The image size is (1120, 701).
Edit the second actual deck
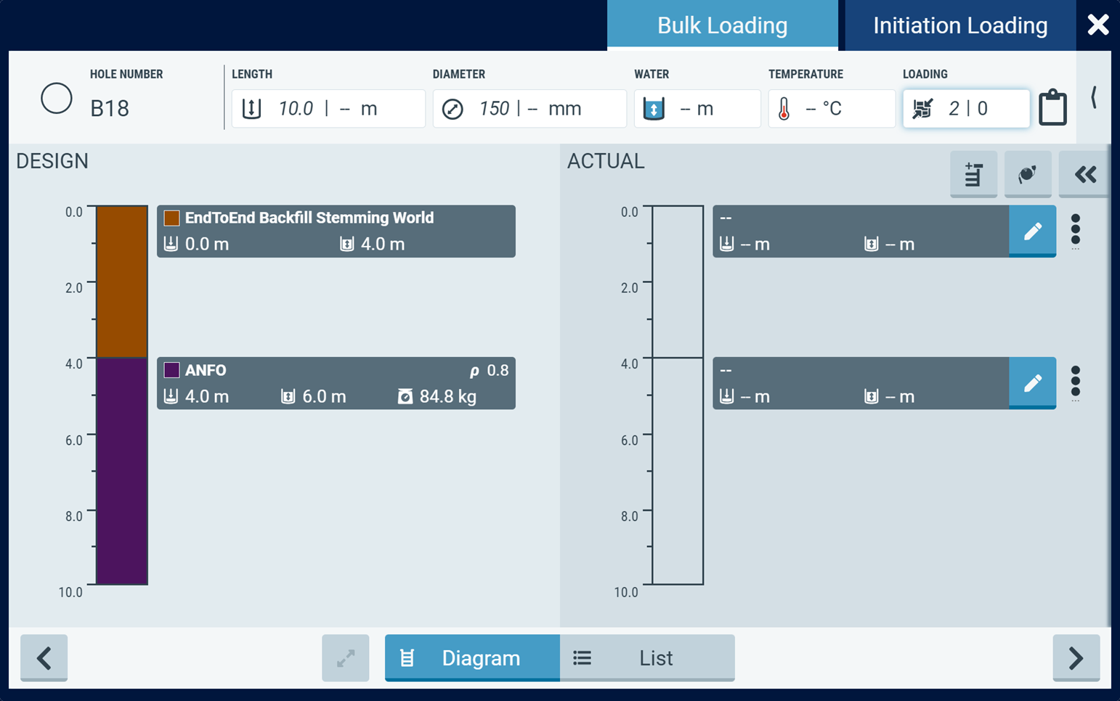click(1032, 383)
